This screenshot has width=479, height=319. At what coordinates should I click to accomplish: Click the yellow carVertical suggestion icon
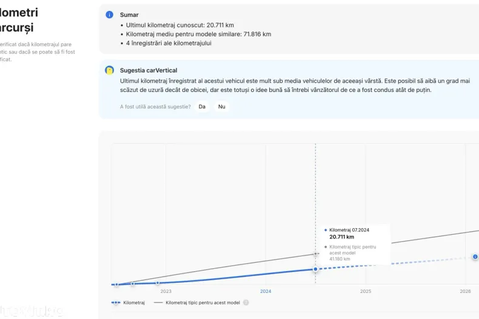(x=109, y=71)
